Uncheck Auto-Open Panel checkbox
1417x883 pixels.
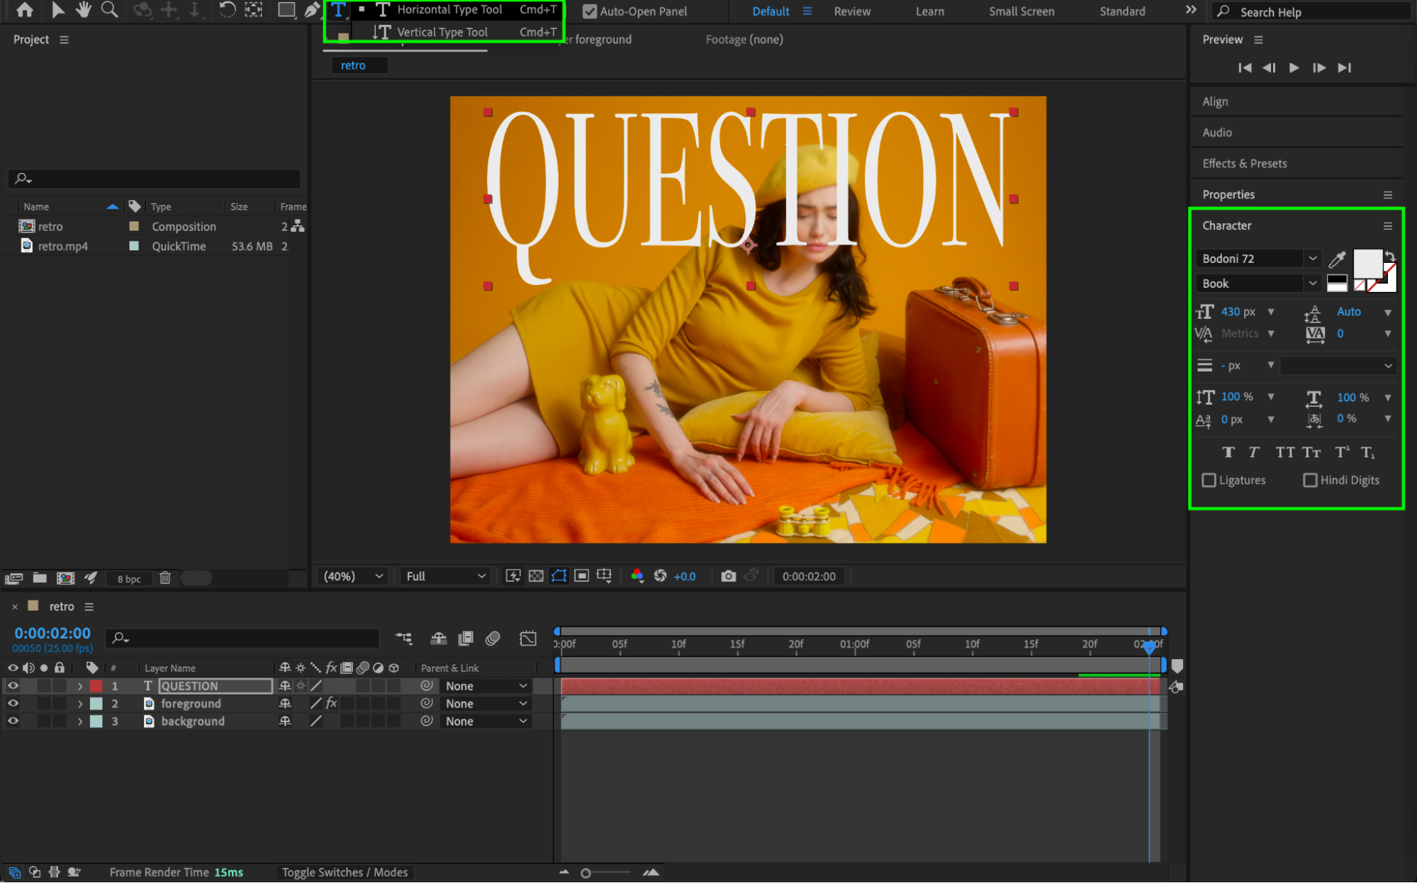[590, 11]
